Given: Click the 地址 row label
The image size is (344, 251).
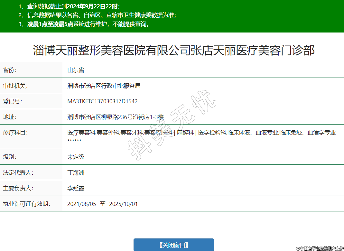Looking at the screenshot, I should click(10, 117).
